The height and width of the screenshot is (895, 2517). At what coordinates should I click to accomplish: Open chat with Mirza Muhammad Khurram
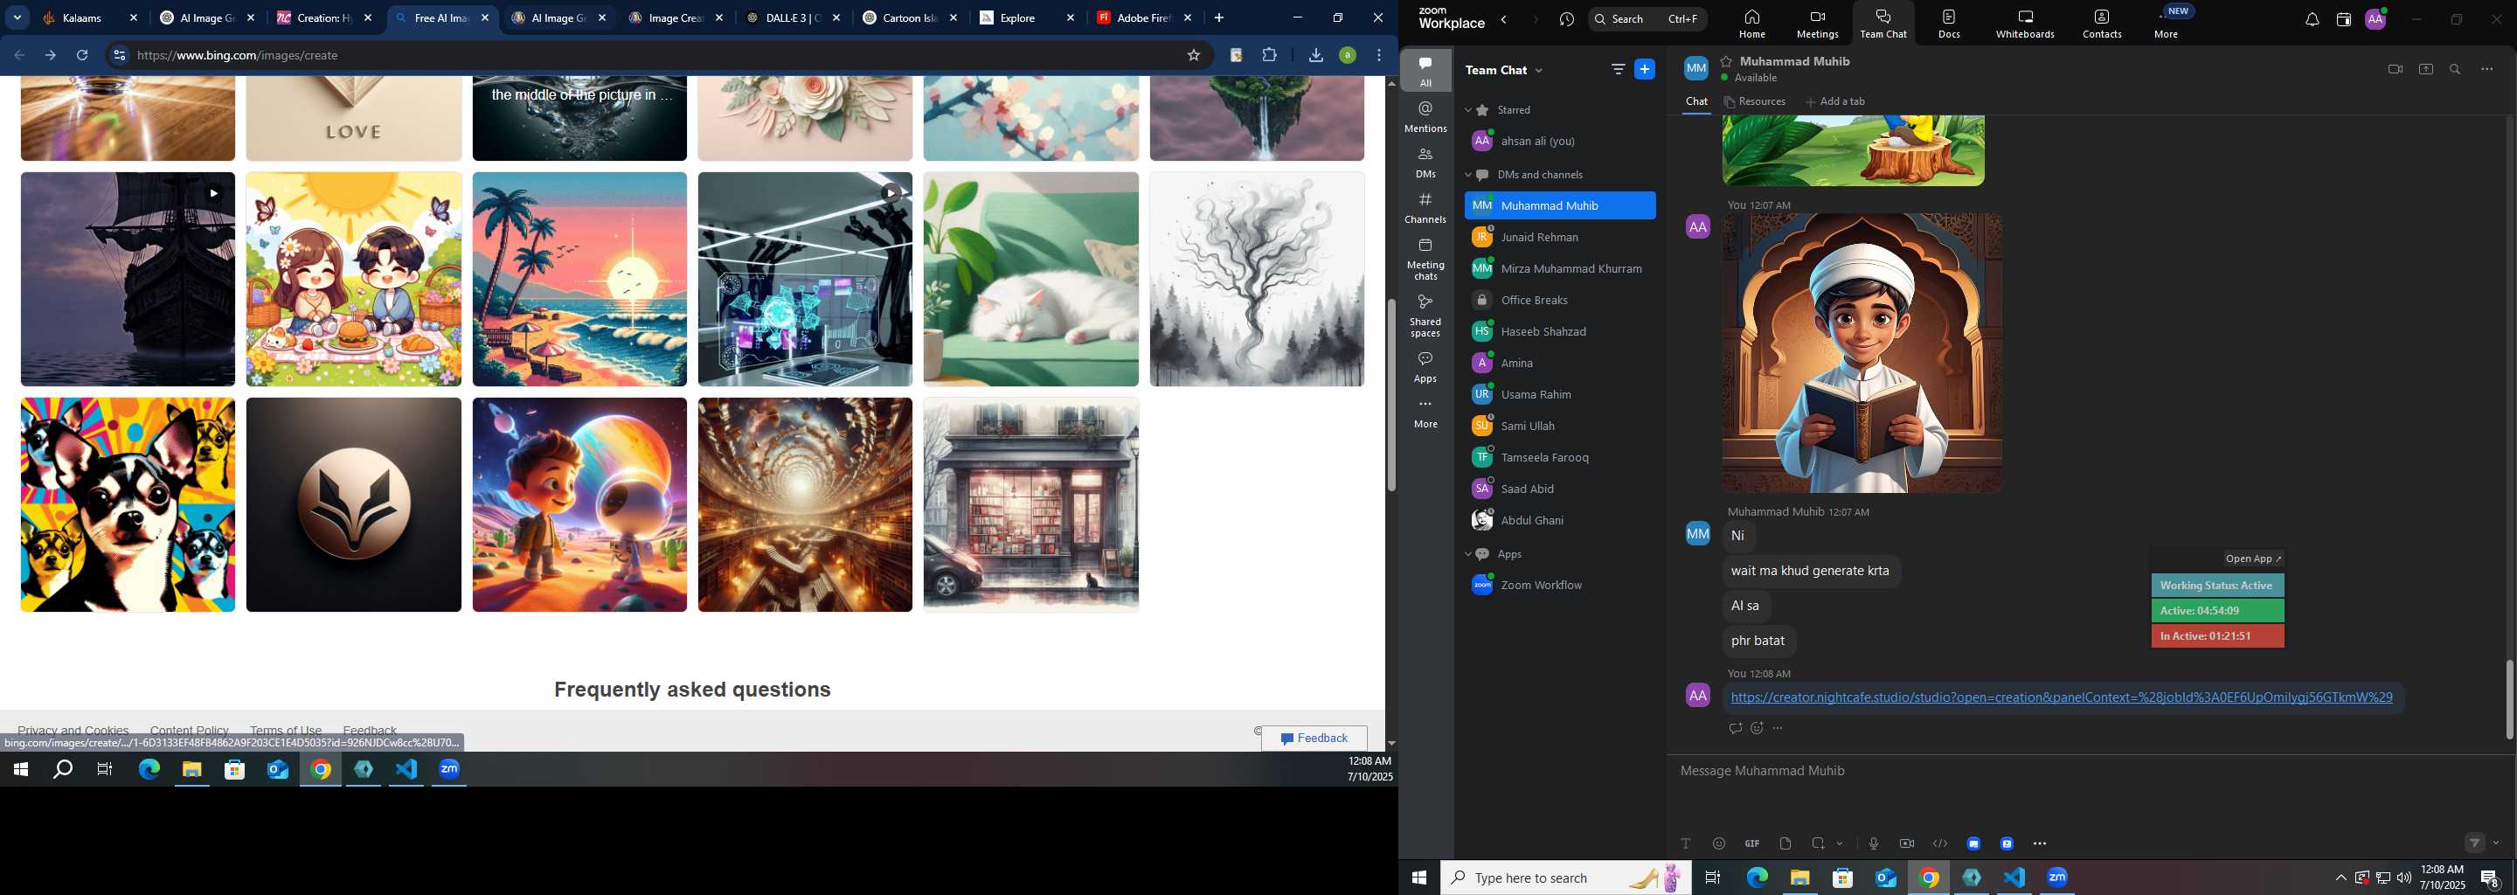(x=1559, y=268)
